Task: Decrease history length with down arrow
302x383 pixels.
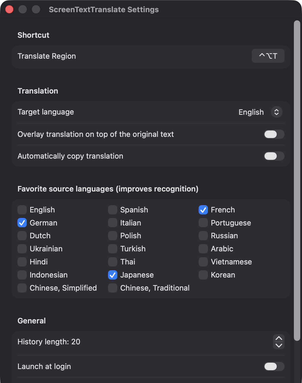Action: (x=279, y=346)
